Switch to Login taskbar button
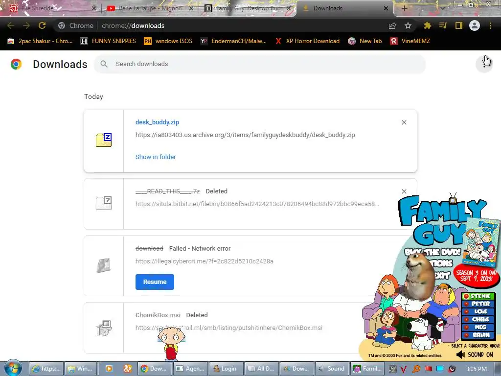 [226, 369]
